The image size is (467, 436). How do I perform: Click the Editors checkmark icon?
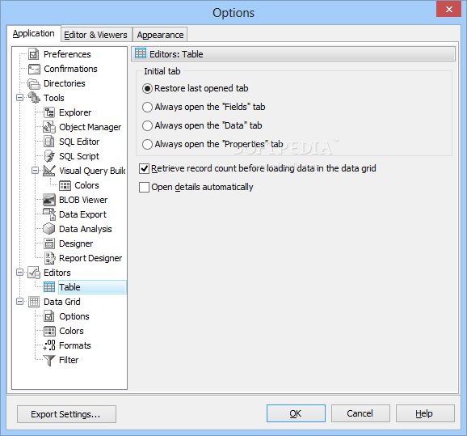34,273
